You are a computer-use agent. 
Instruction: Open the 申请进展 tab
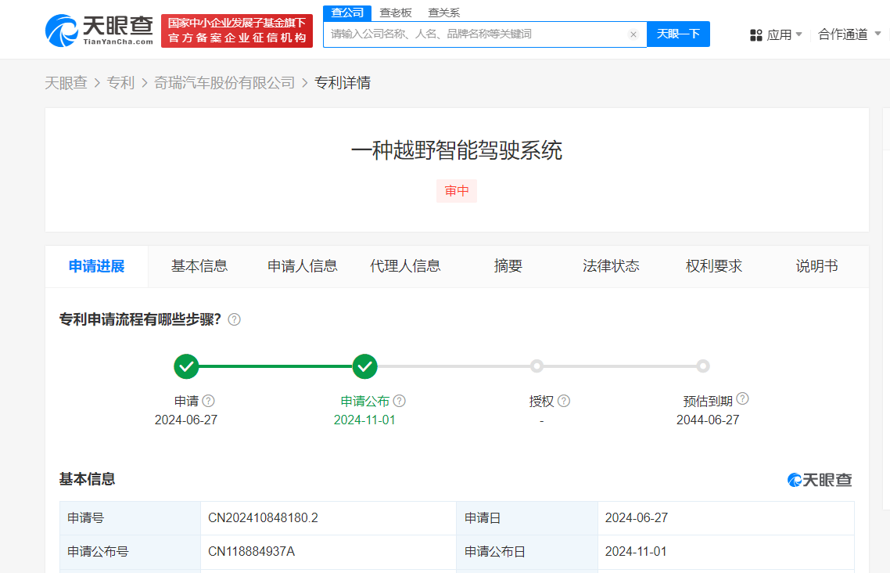[96, 266]
